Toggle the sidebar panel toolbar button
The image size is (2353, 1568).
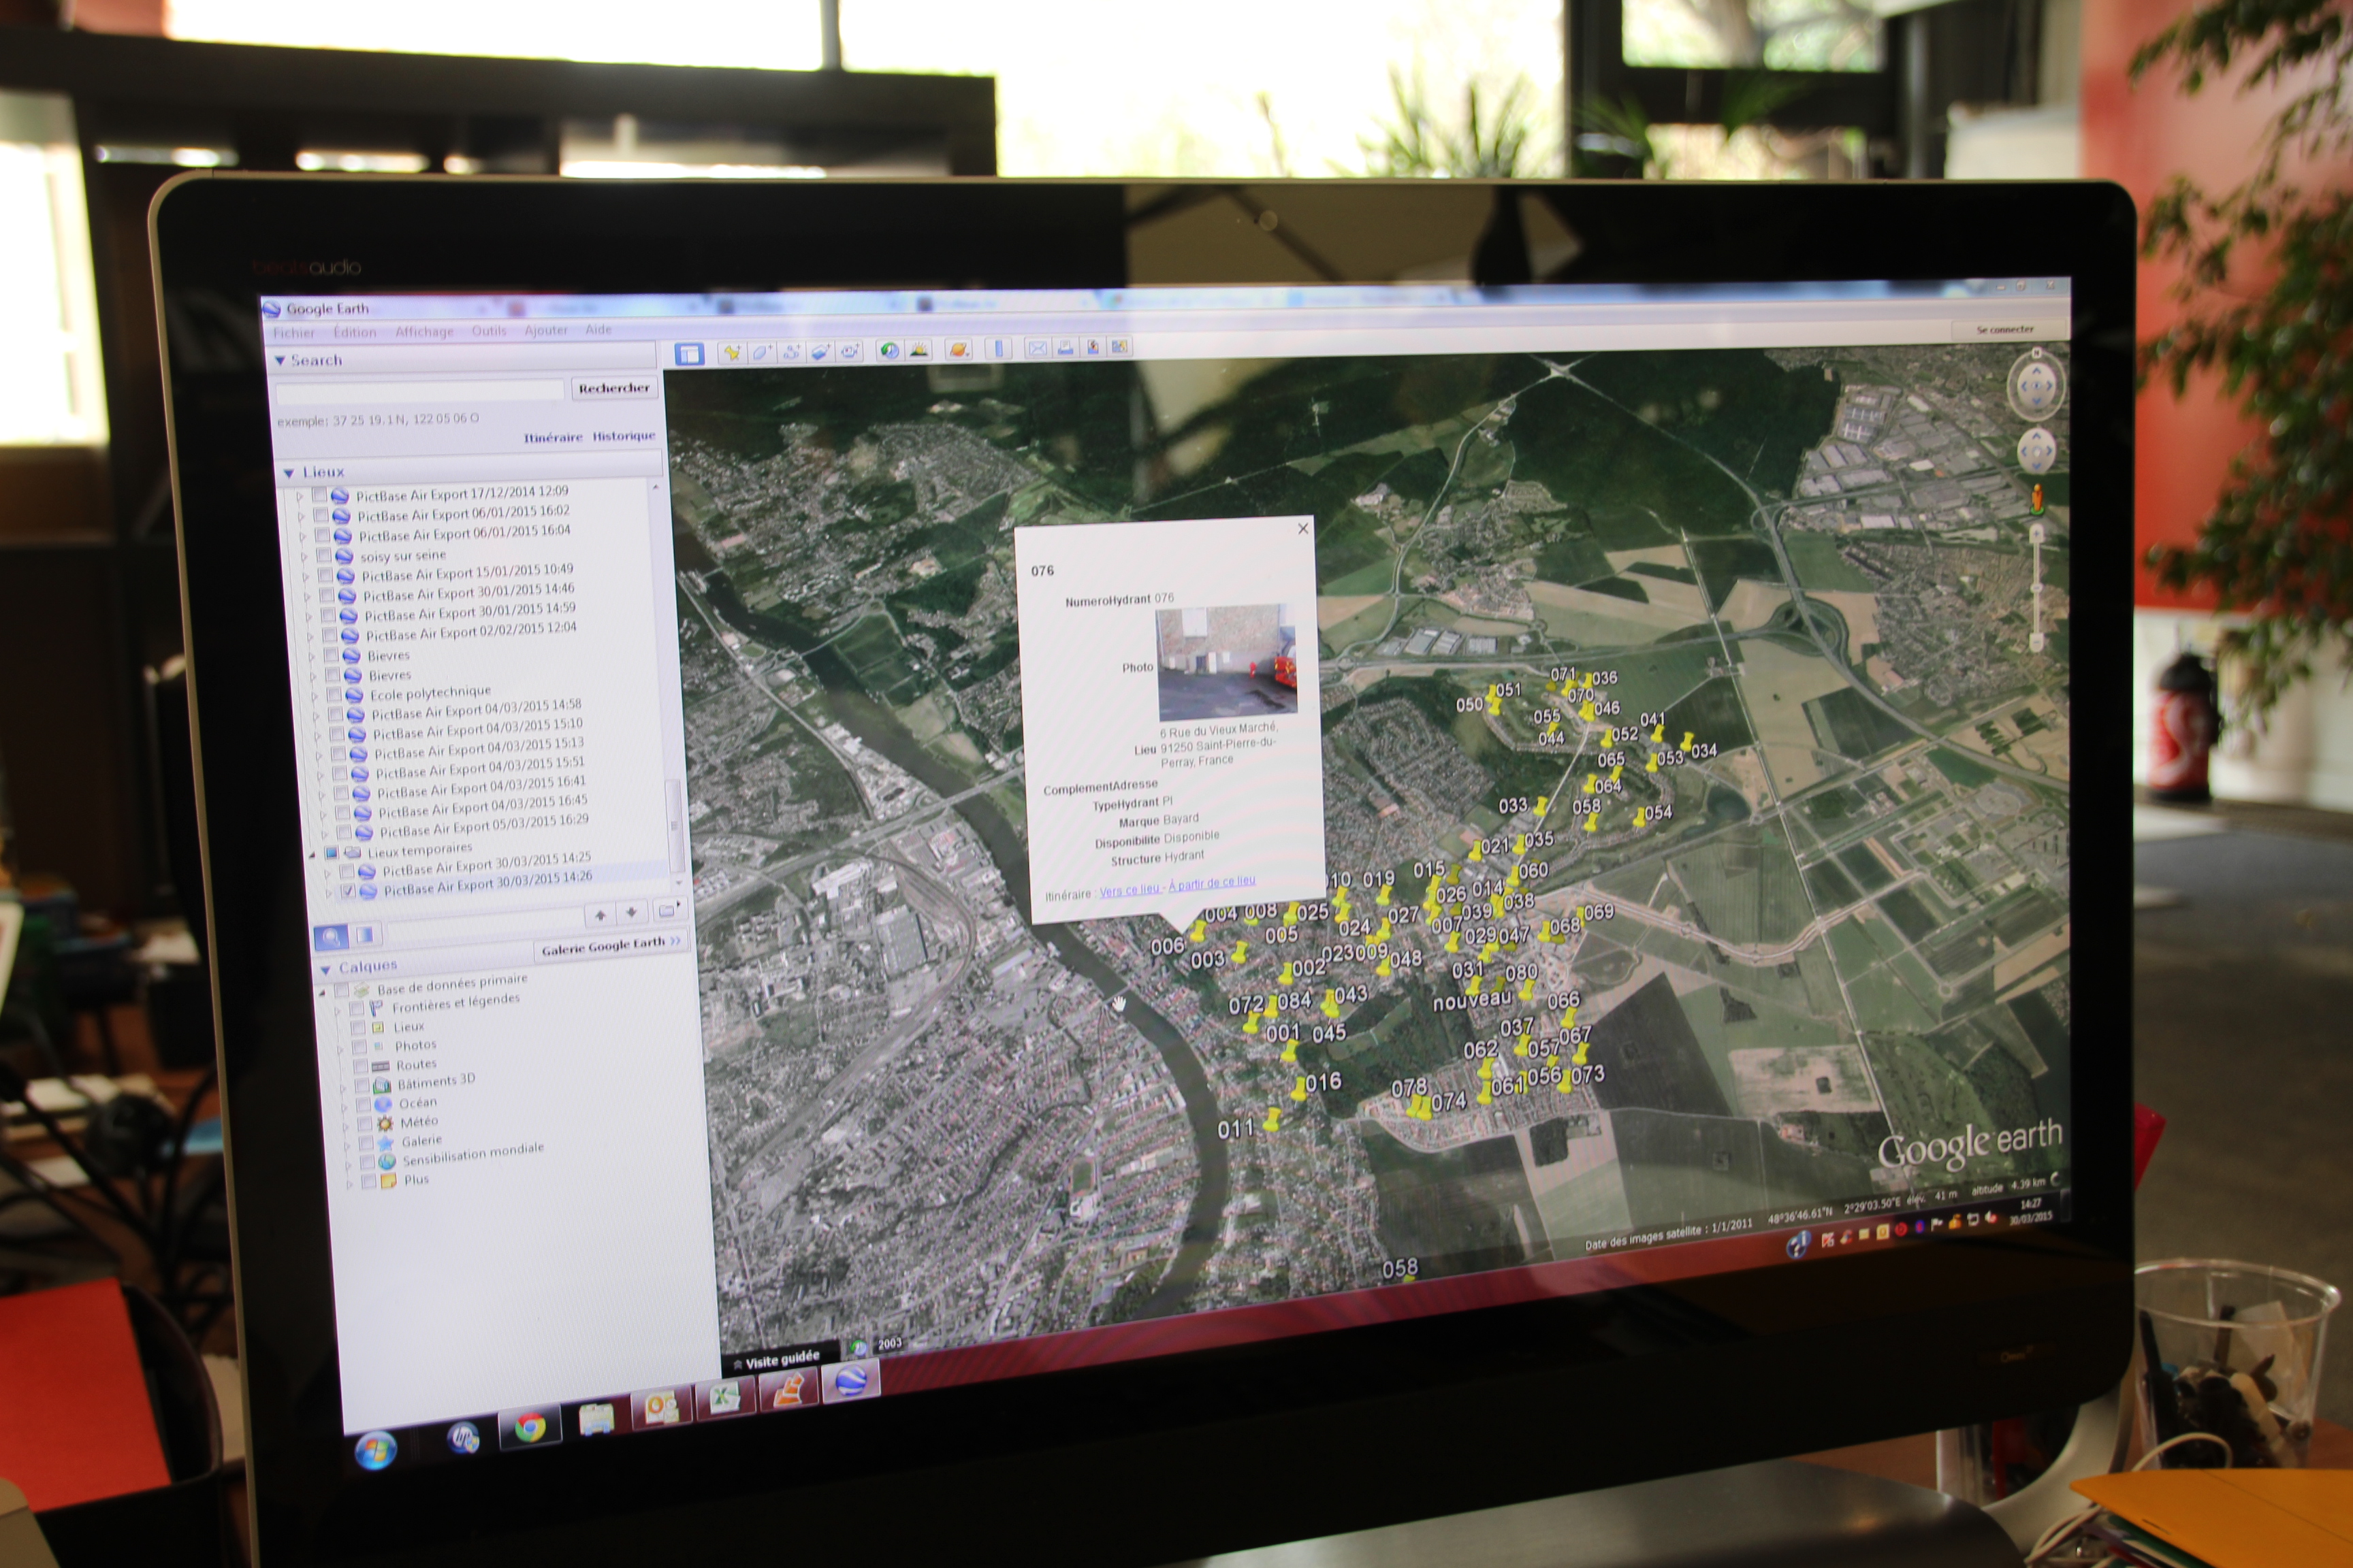tap(689, 353)
